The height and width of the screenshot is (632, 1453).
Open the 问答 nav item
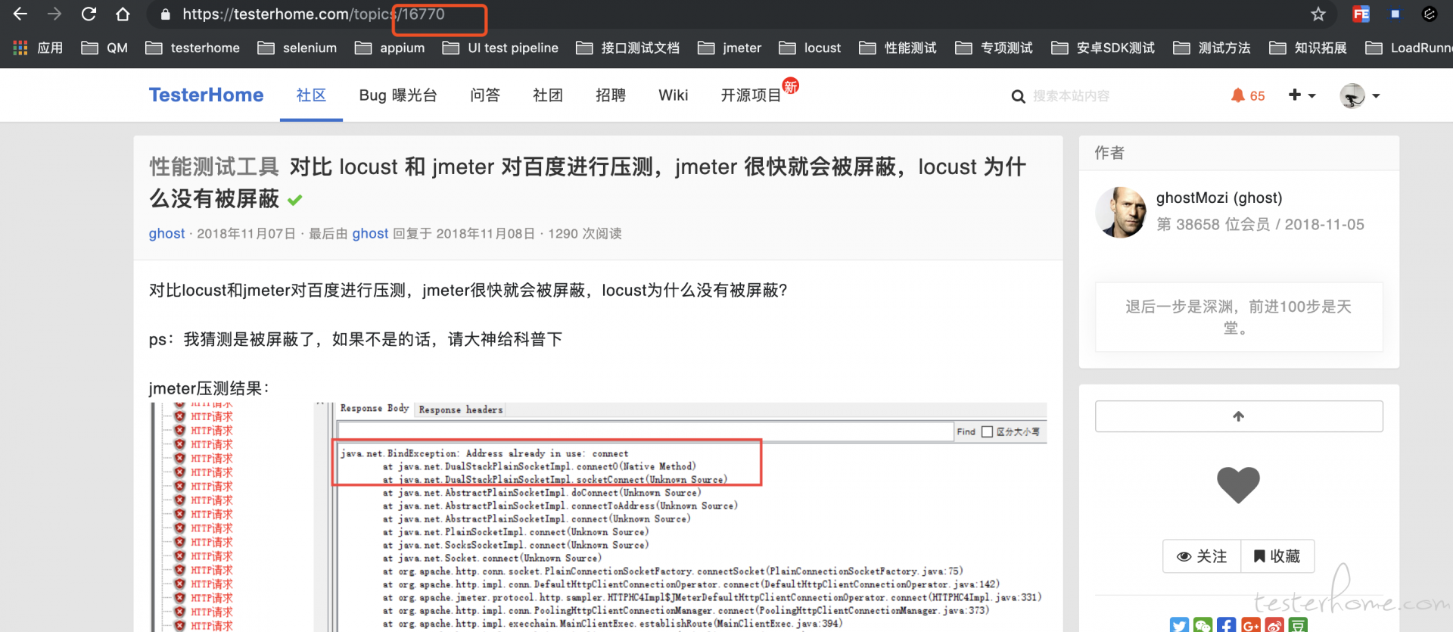[x=485, y=95]
